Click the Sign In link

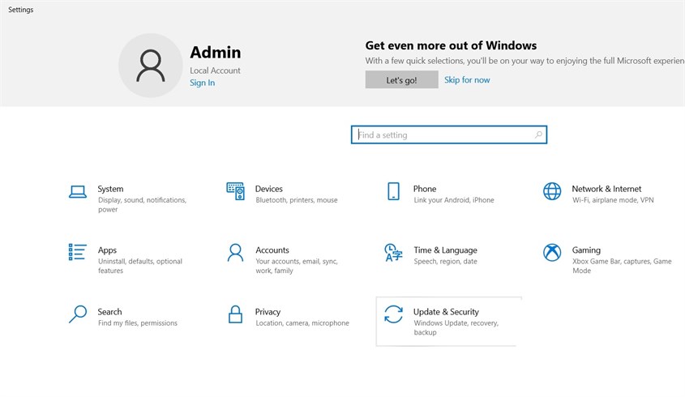tap(202, 83)
